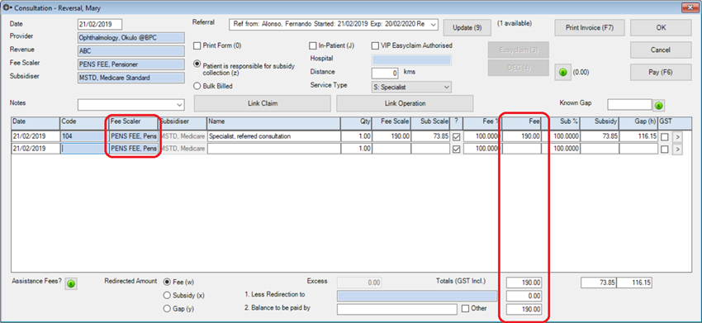Click Print Invoice (F7) button
The height and width of the screenshot is (323, 702).
pos(589,27)
